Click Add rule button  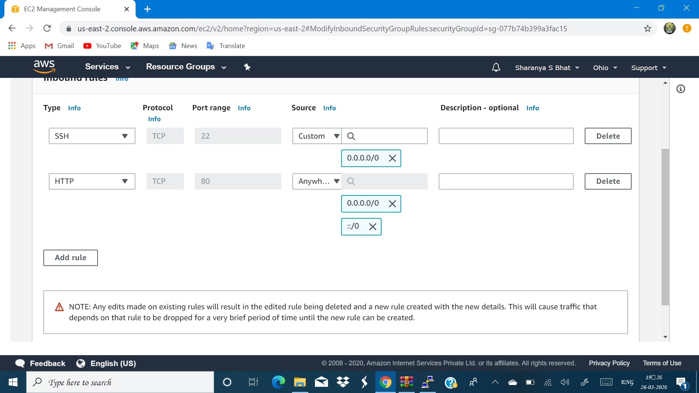point(71,258)
